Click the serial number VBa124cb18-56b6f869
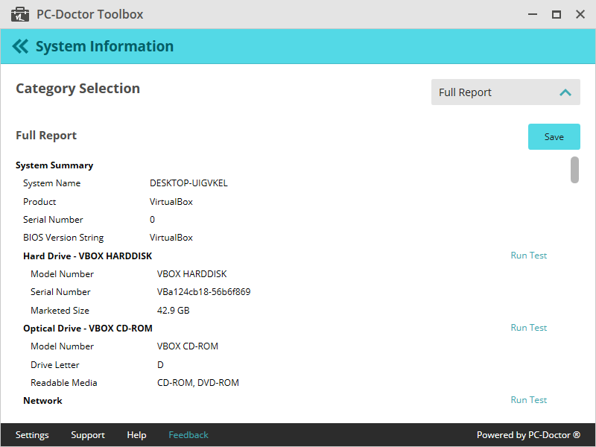Viewport: 596px width, 447px height. [x=203, y=292]
